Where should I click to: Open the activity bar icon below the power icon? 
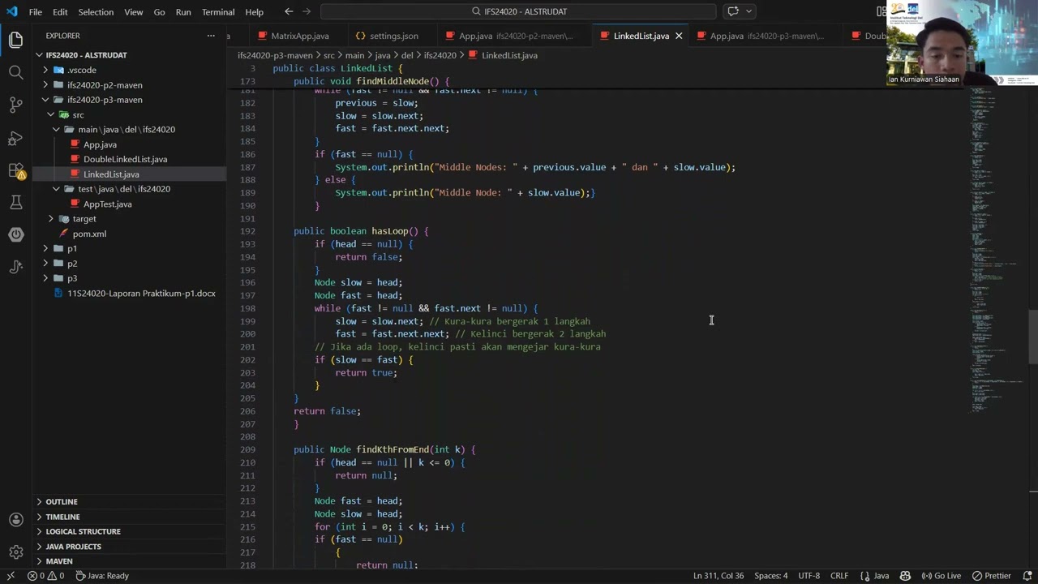15,267
